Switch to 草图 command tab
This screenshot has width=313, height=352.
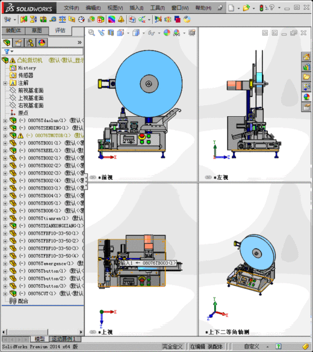37,30
